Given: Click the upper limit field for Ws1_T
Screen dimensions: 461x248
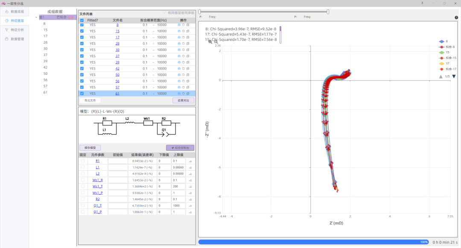Looking at the screenshot, I should pos(178,187).
